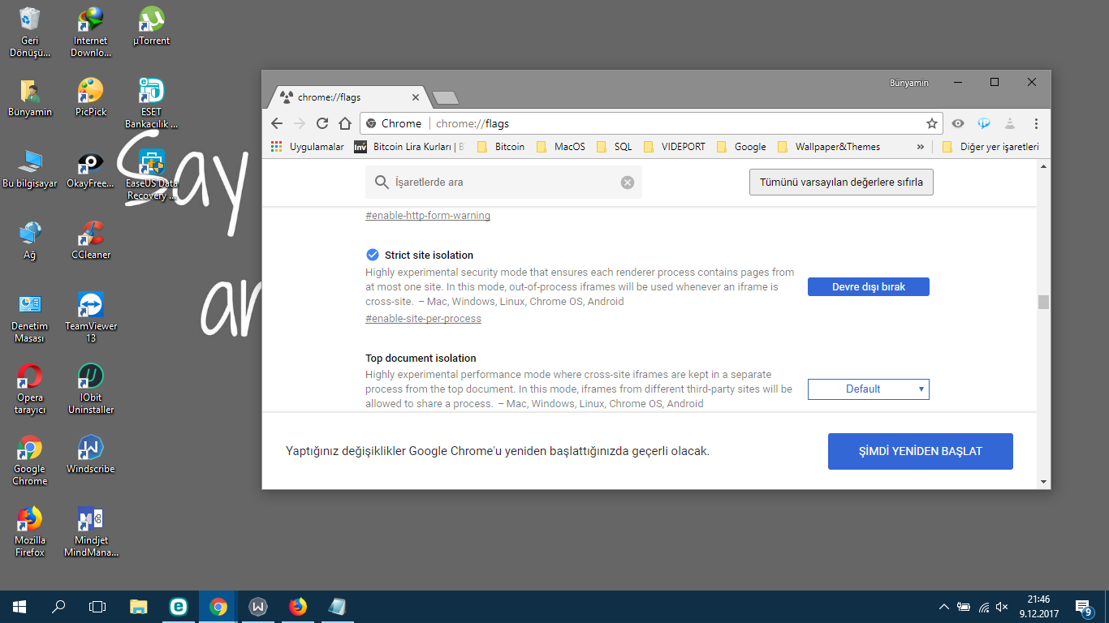This screenshot has width=1109, height=623.
Task: Click the scrollbar down arrow
Action: 1043,482
